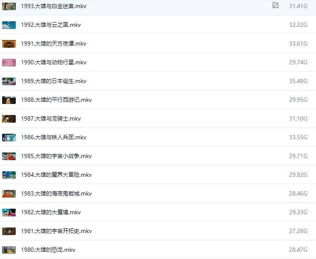Image resolution: width=316 pixels, height=259 pixels.
Task: Click filename 1983.大雄的海底鬼岩城.mkv
Action: click(x=56, y=194)
